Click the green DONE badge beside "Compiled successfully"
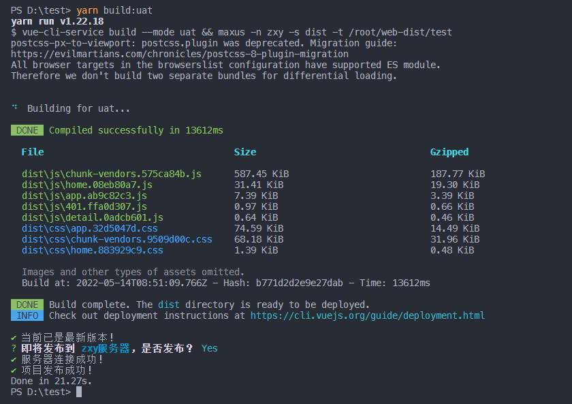 pos(27,130)
